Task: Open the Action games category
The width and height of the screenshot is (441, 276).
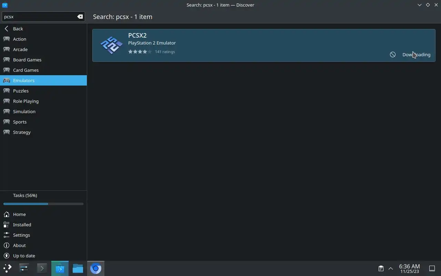Action: 43,39
